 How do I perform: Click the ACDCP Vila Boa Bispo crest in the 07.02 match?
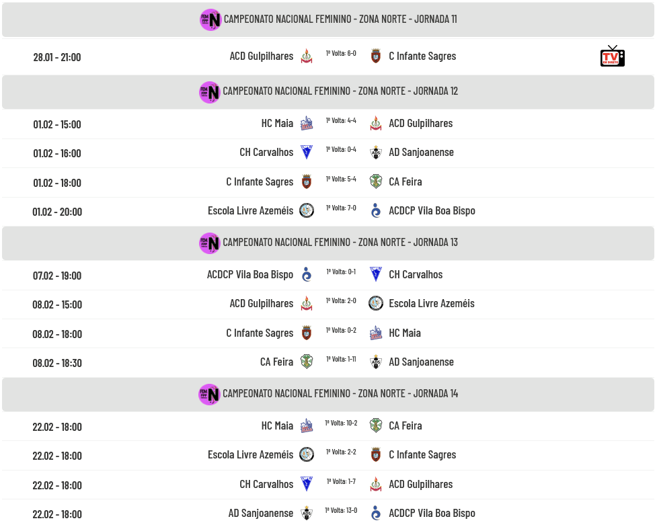[307, 274]
